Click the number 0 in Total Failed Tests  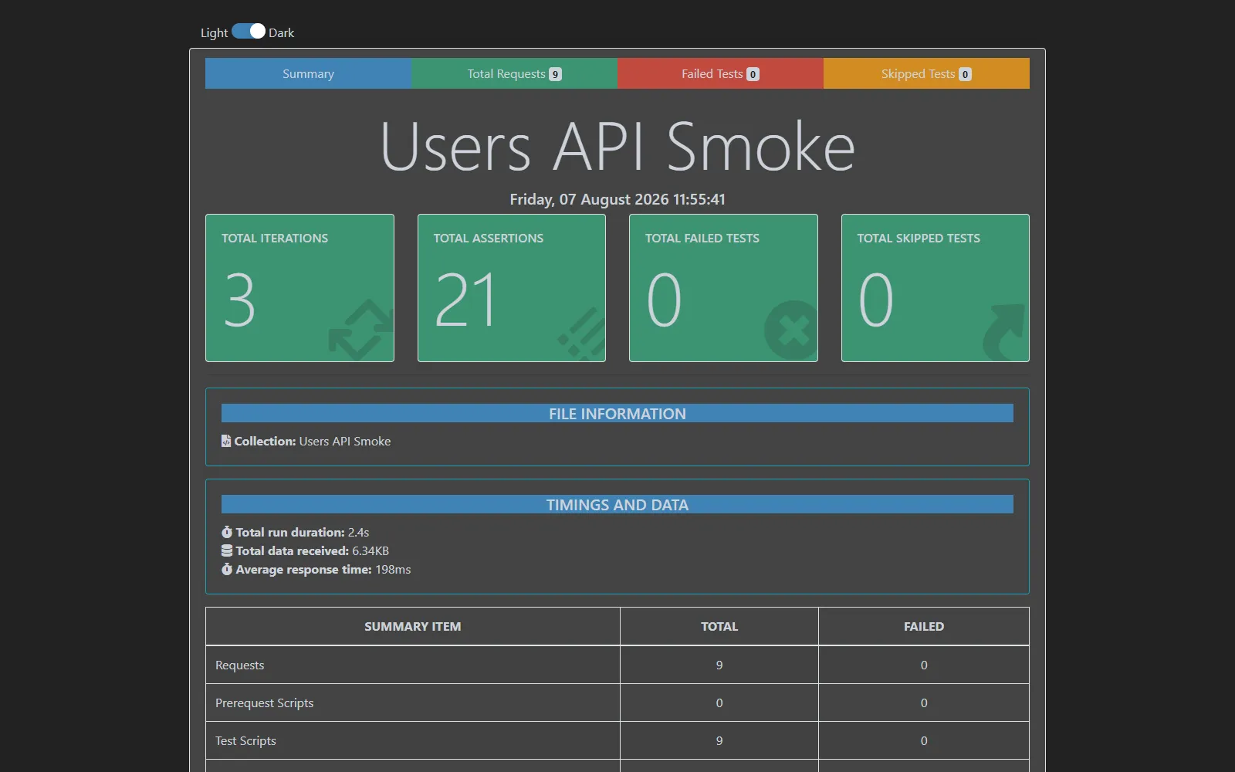point(664,300)
